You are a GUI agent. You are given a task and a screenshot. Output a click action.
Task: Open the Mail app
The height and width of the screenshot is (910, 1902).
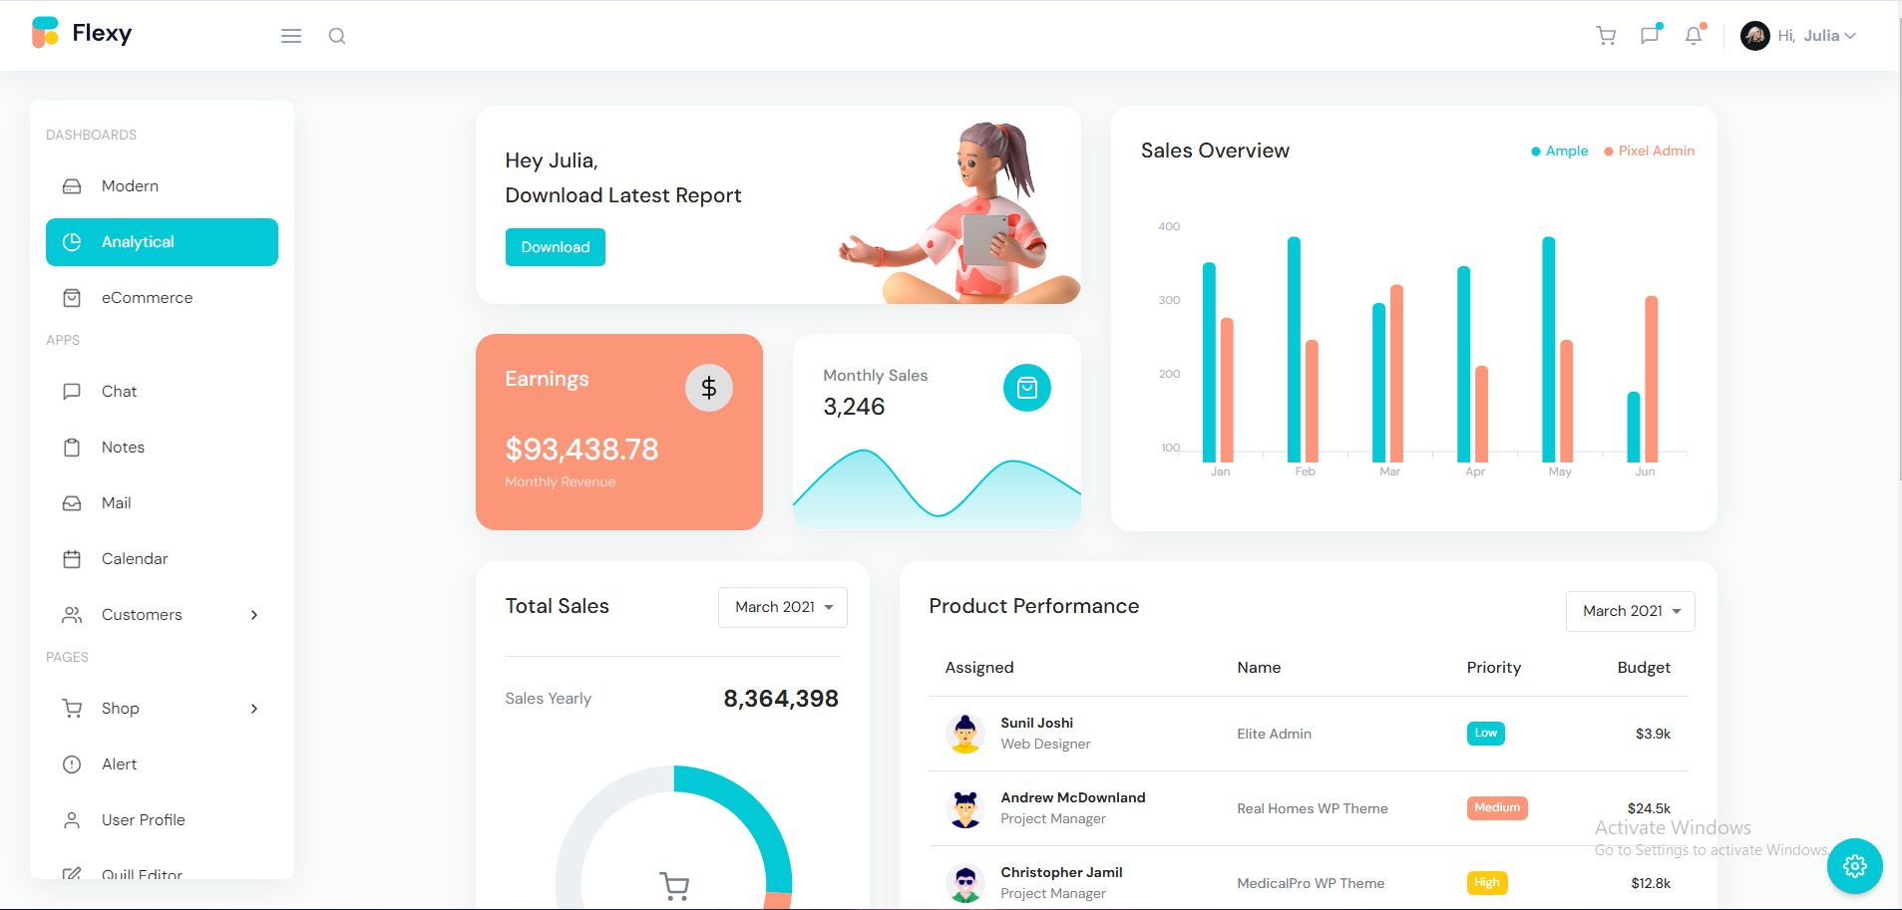tap(162, 503)
